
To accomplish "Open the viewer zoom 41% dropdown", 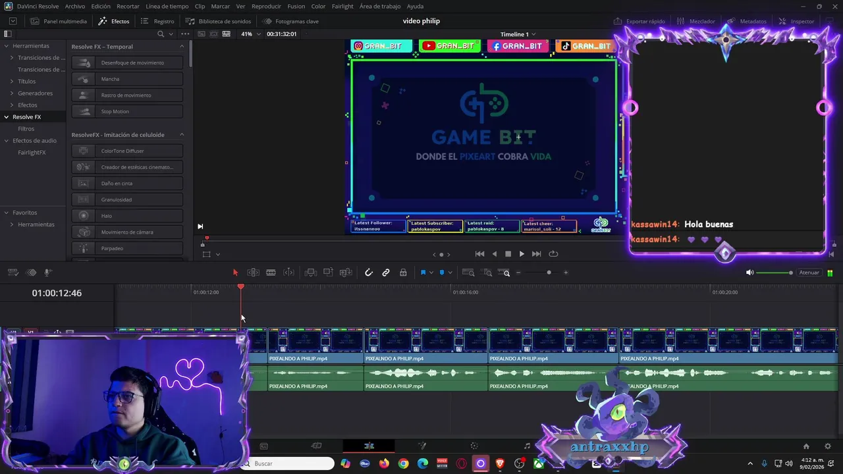I will (x=250, y=34).
